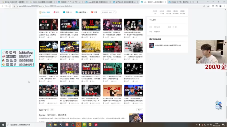The width and height of the screenshot is (227, 127).
Task: Click the '无冠第一打野' video title text
Action: pyautogui.click(x=48, y=34)
